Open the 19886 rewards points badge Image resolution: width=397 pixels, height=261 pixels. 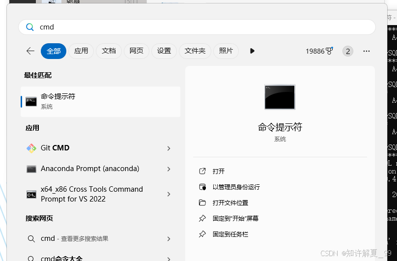point(319,51)
